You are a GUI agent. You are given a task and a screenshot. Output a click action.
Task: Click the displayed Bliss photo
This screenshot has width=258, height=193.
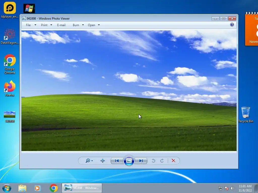[129, 91]
